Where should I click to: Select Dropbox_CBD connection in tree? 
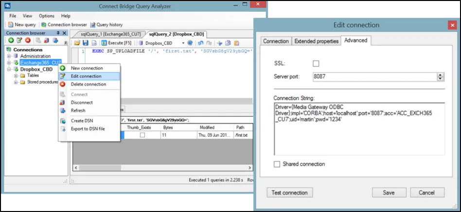tap(36, 70)
